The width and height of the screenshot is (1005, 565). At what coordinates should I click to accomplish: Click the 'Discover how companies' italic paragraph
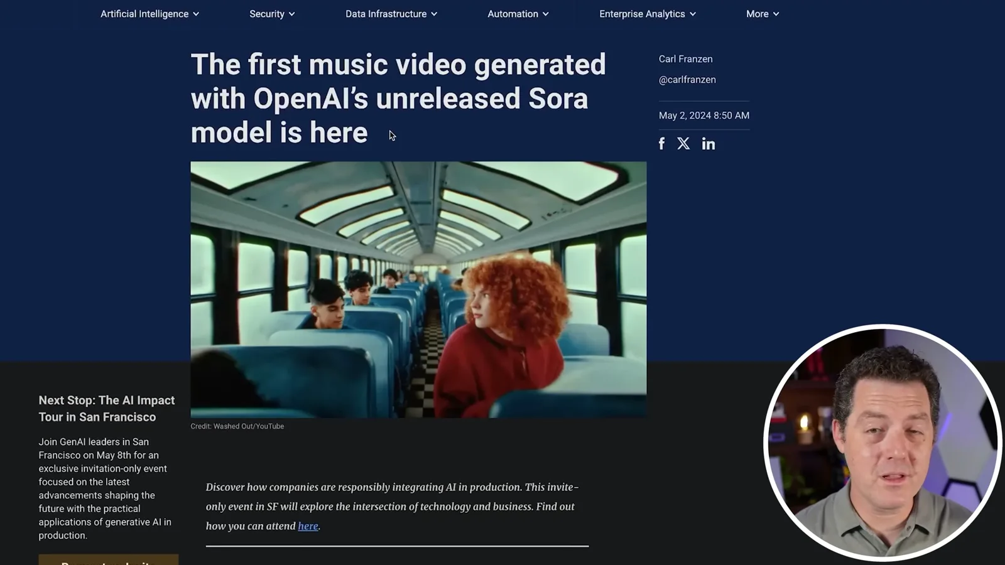pos(392,507)
